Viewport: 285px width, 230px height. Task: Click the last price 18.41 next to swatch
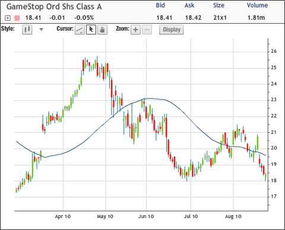point(33,18)
